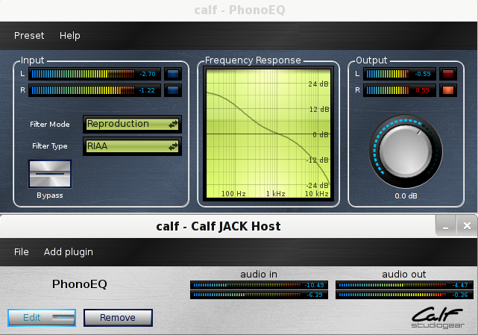This screenshot has height=335, width=478.
Task: Click the calf - Calf JACK Host title bar
Action: point(218,226)
